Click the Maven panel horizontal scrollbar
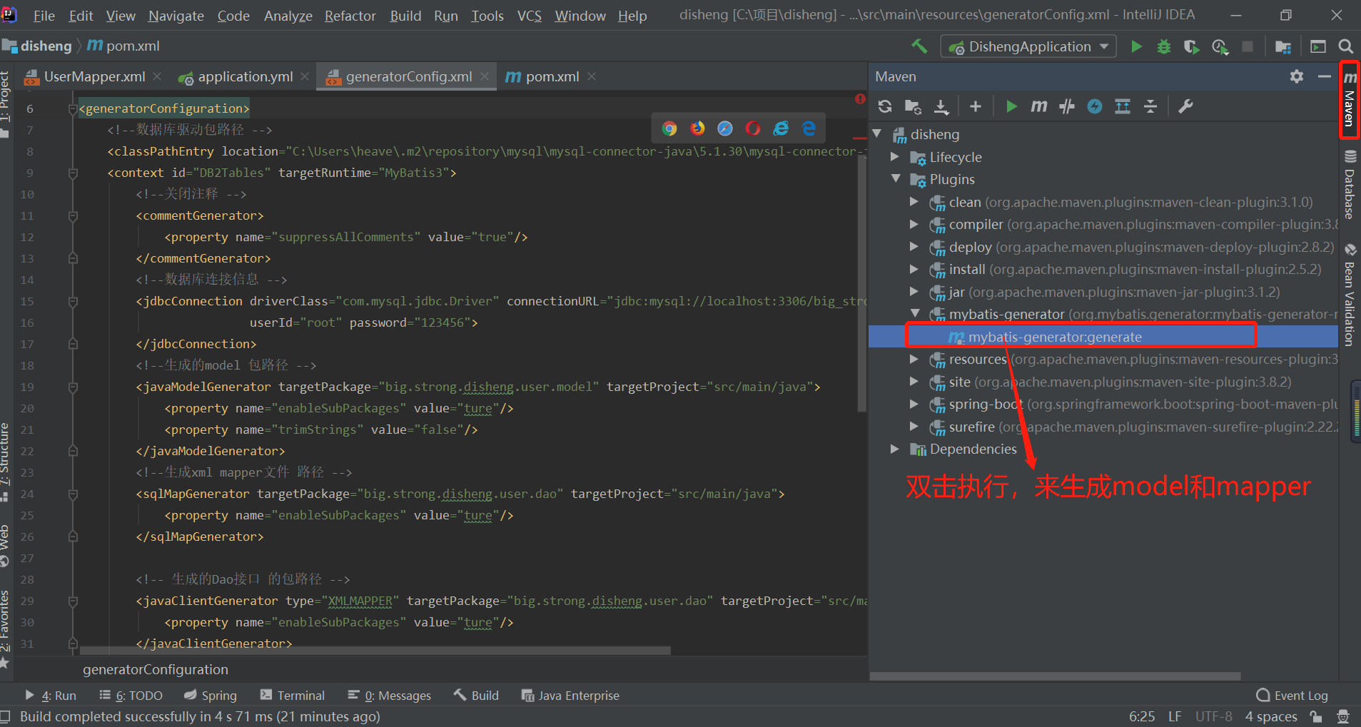This screenshot has width=1361, height=727. pos(1055,676)
